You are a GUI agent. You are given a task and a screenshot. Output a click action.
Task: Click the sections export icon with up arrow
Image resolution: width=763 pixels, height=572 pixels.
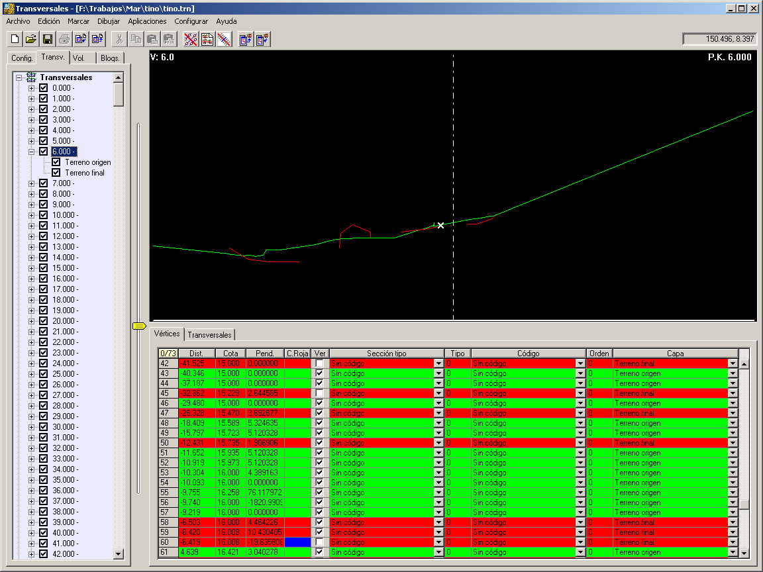click(246, 40)
